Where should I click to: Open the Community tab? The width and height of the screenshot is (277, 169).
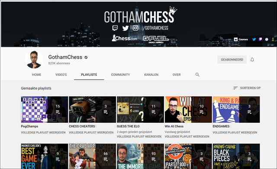[120, 75]
